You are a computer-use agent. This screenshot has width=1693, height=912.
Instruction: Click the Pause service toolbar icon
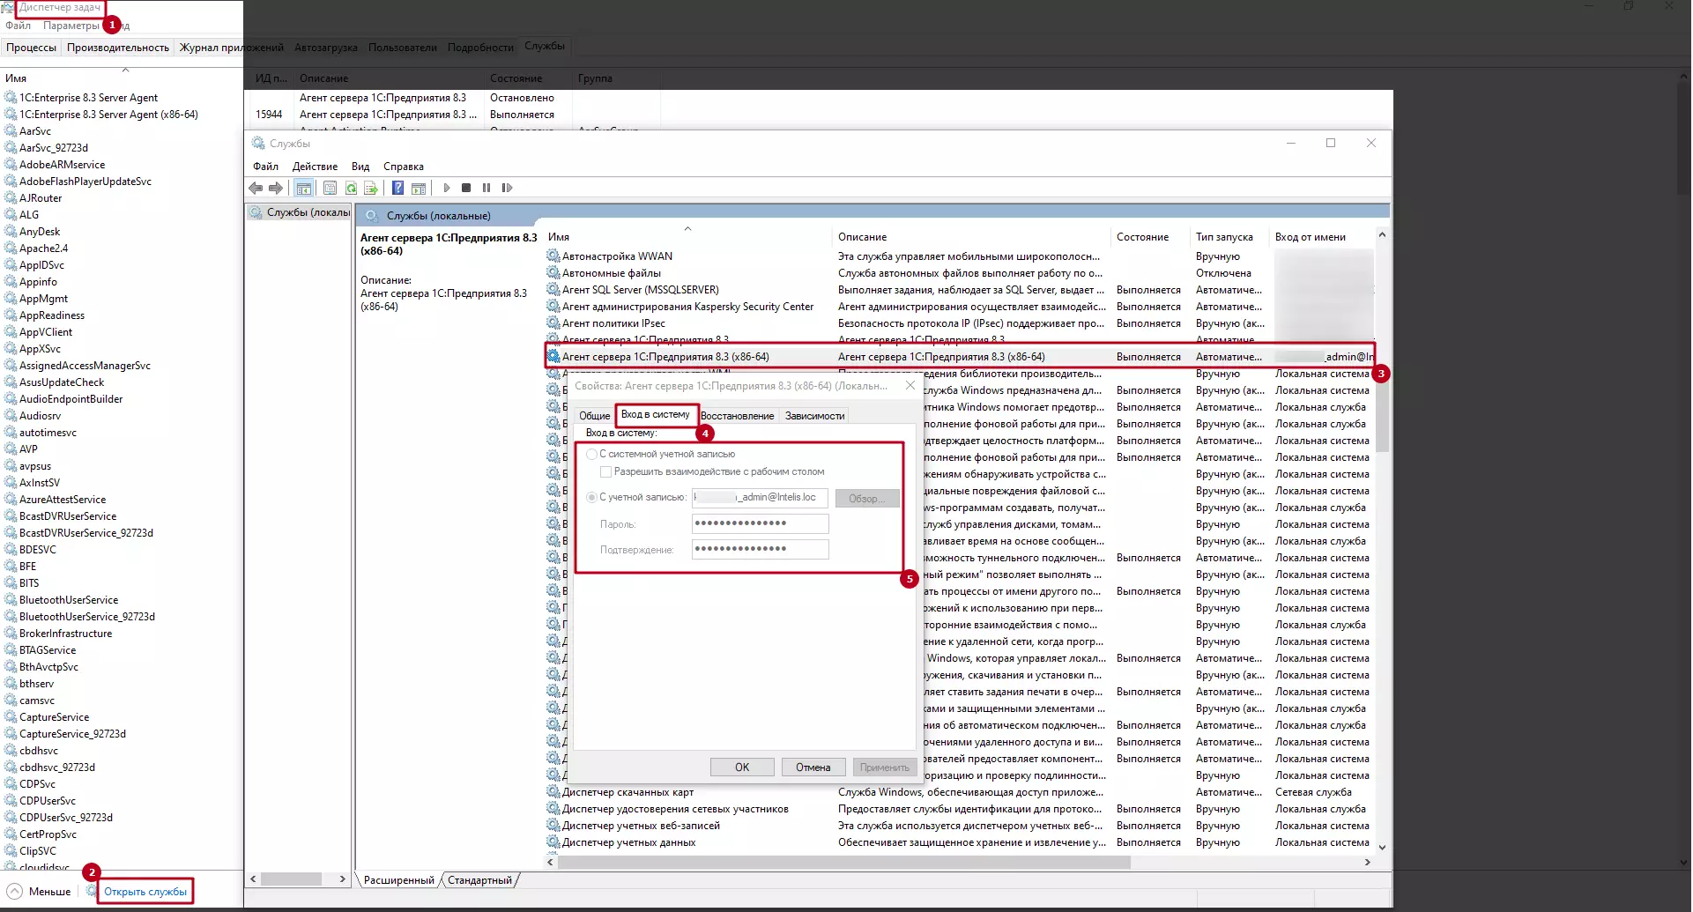(486, 188)
